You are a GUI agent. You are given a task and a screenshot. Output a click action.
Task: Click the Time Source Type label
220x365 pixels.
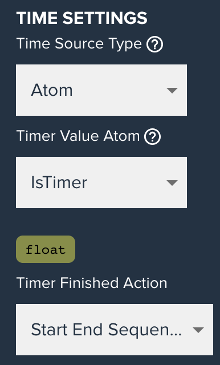(x=79, y=44)
